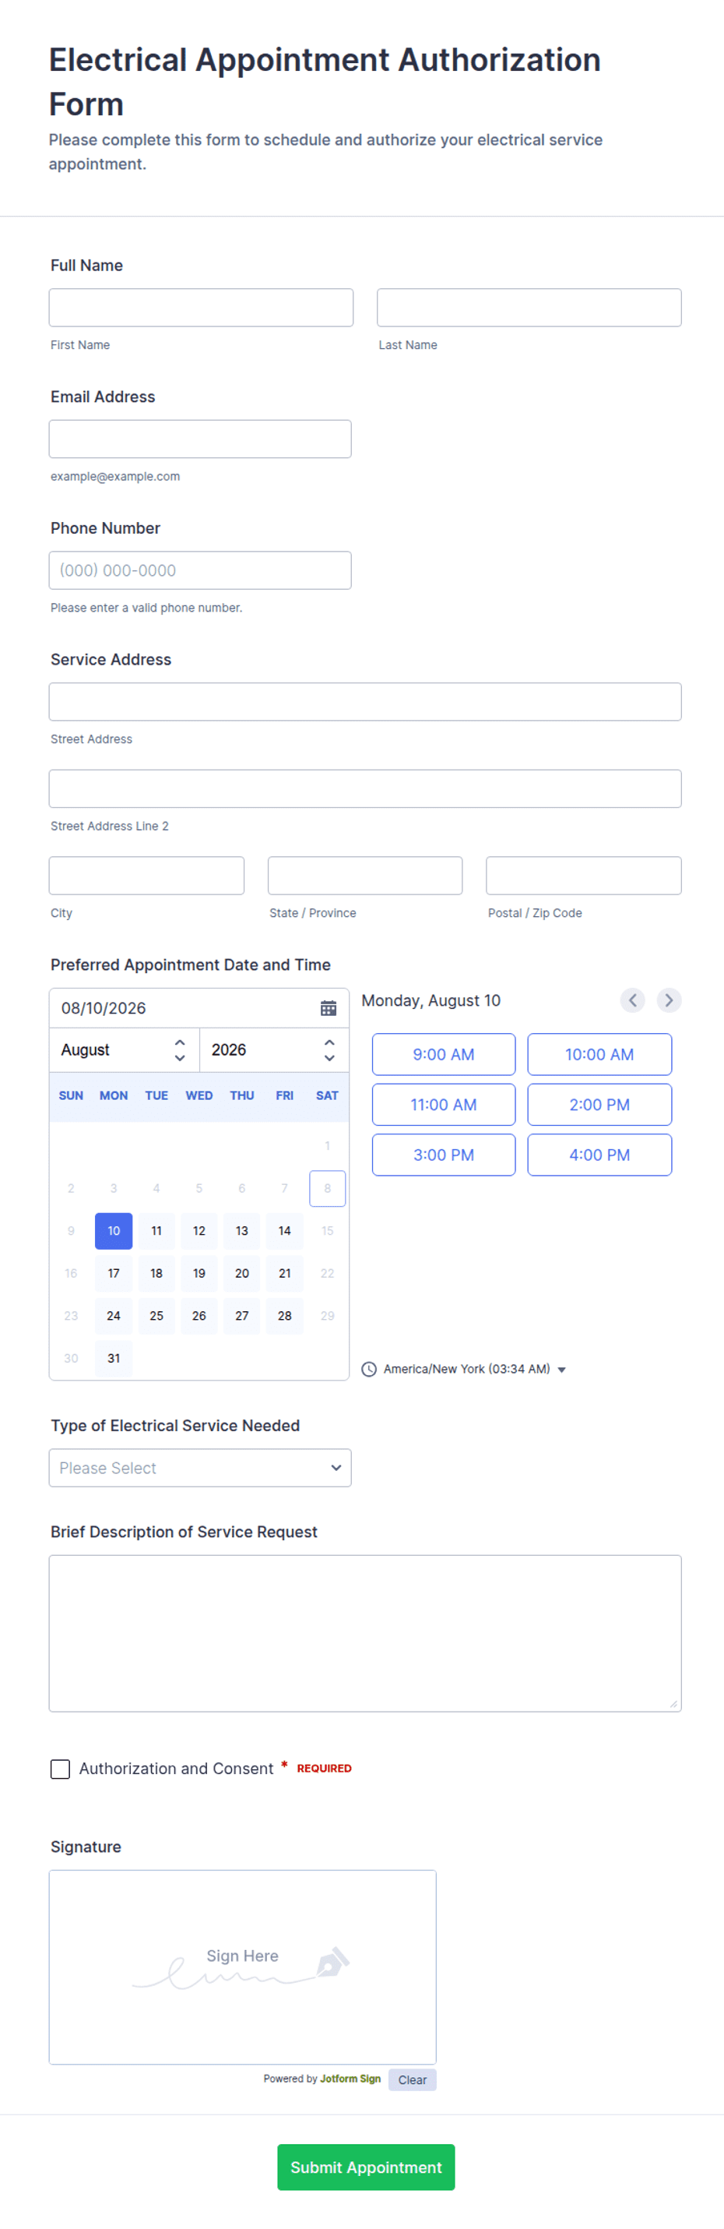
Task: Focus the First Name input field
Action: point(201,307)
